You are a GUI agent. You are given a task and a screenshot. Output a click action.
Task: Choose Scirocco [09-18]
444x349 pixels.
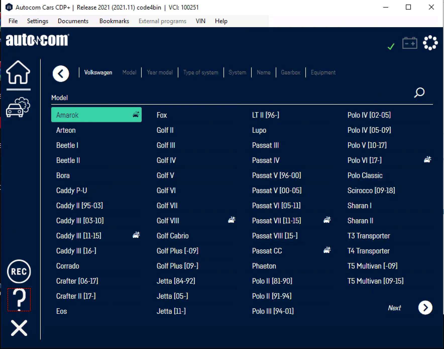[371, 191]
